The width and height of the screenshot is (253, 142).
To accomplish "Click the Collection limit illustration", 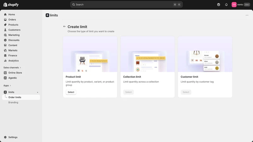I will [147, 54].
